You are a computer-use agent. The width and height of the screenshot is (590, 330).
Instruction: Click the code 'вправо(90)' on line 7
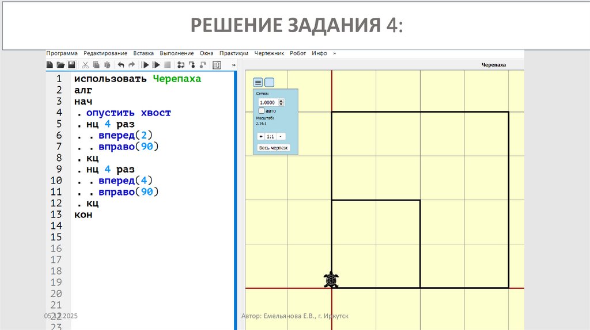pyautogui.click(x=128, y=147)
